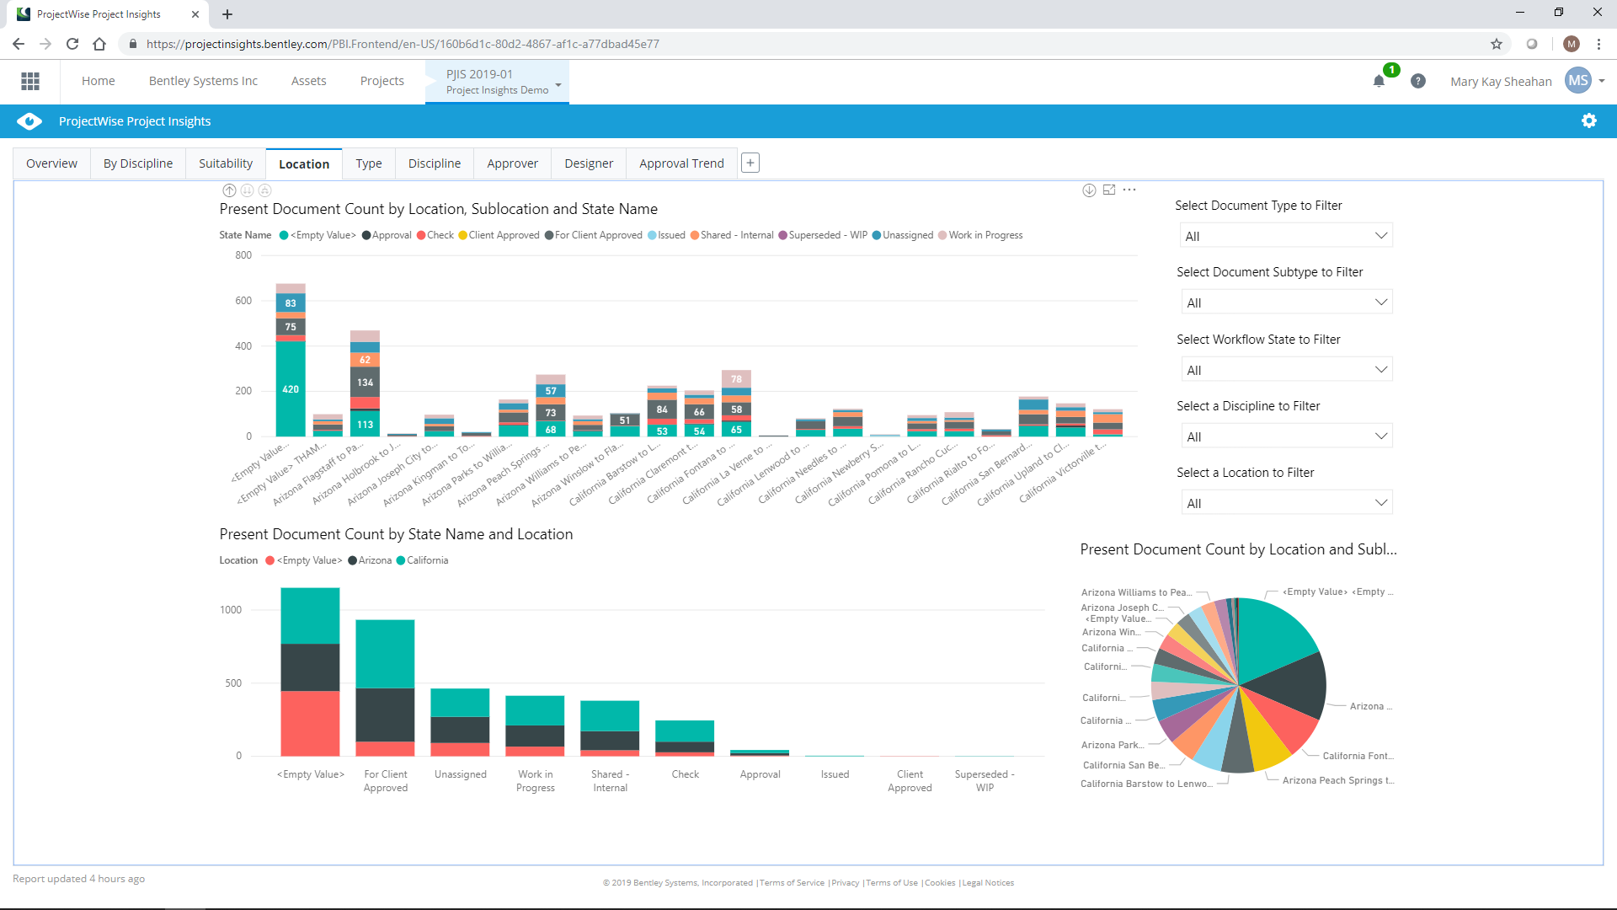Expand the user account menu arrow
The width and height of the screenshot is (1617, 910).
1602,81
